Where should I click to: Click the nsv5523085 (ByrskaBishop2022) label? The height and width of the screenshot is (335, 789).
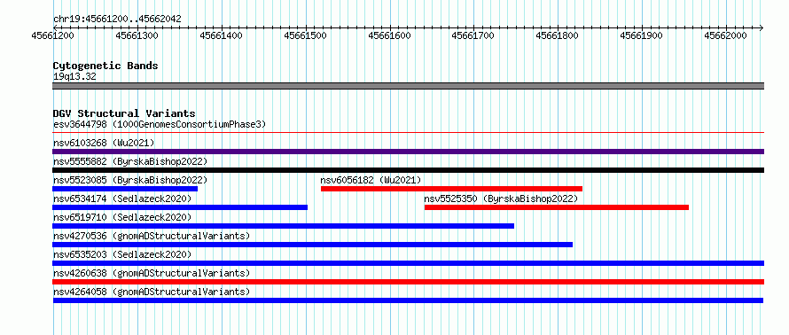[x=130, y=180]
